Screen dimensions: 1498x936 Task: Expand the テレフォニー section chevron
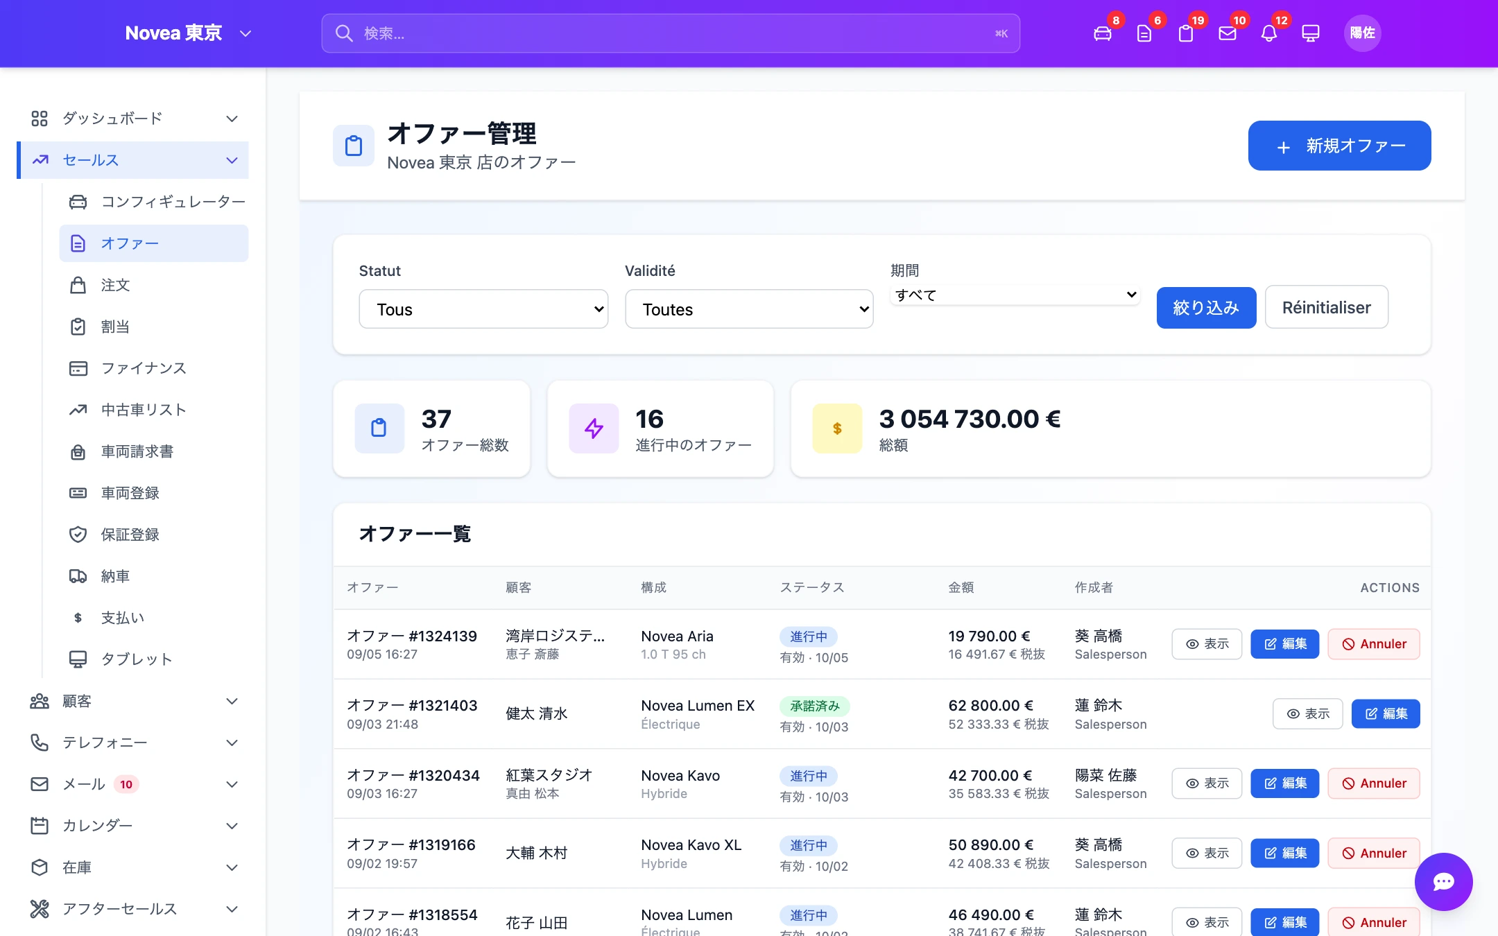tap(232, 743)
